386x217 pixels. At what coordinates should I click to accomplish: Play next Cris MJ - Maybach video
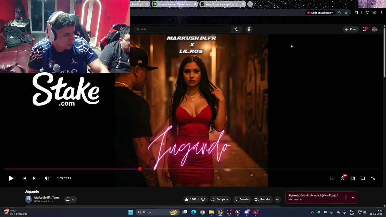click(x=314, y=196)
